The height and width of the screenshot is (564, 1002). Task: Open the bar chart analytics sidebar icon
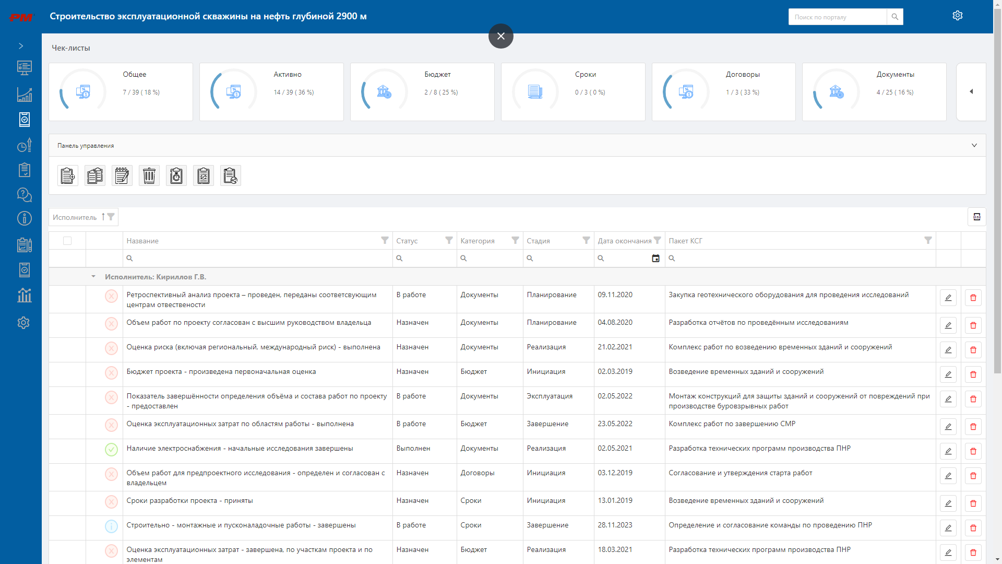24,295
